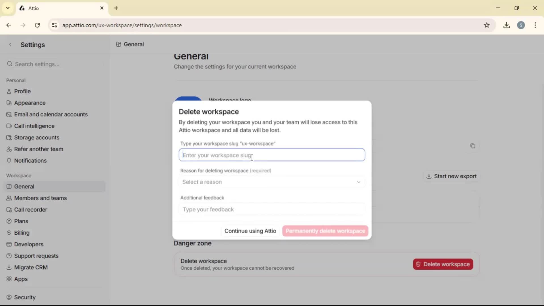Click the copy workspace slug icon
This screenshot has width=544, height=306.
click(x=473, y=146)
